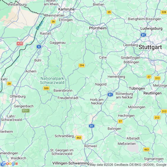Viewport: 167px width, 167px height.
Task: Click the Map data copyright text
Action: pos(128,165)
